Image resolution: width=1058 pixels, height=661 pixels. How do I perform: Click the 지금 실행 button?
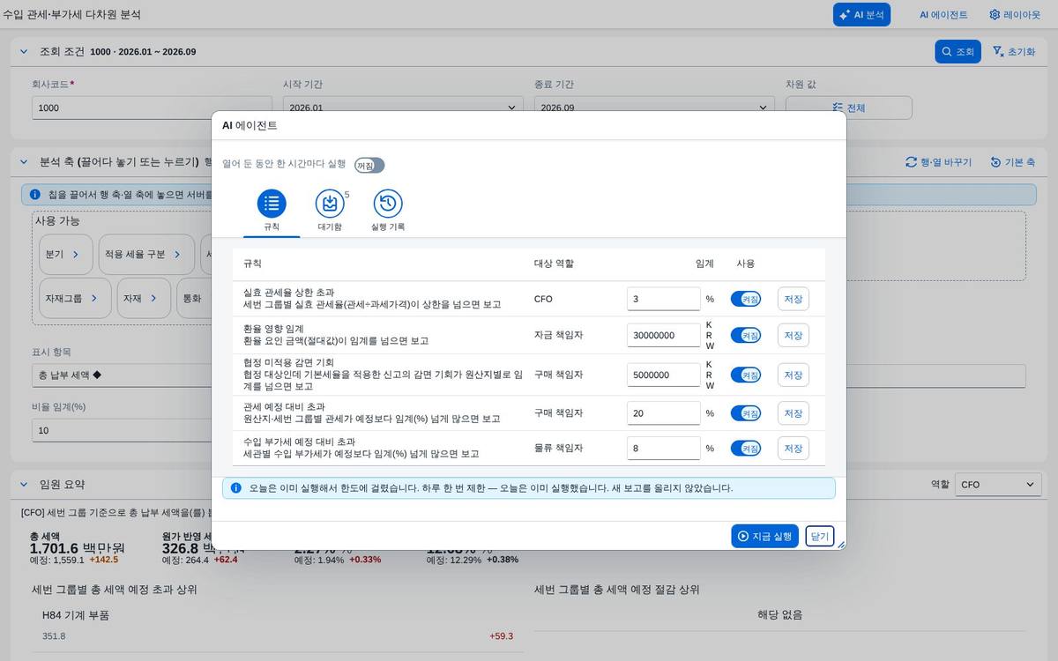pyautogui.click(x=764, y=536)
